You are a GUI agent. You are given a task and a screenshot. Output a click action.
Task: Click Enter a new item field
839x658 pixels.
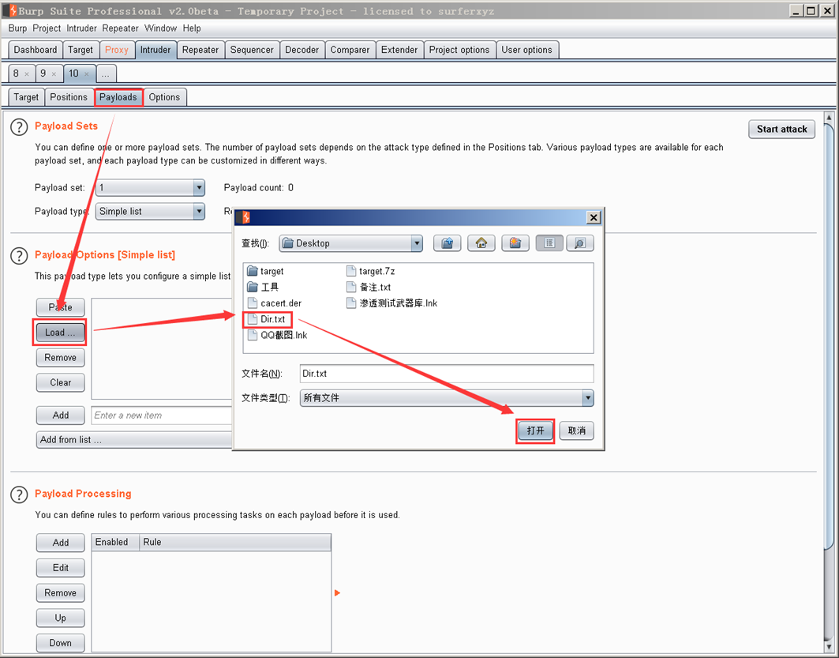tap(162, 415)
